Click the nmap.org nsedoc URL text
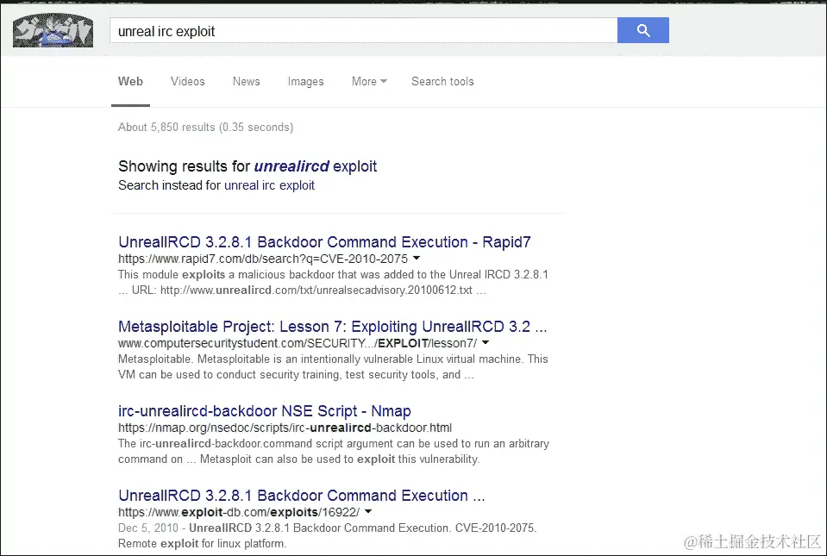The height and width of the screenshot is (556, 827). pyautogui.click(x=285, y=428)
